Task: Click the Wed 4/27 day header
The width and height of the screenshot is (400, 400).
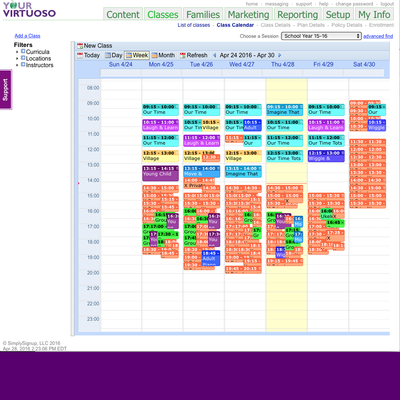Action: pos(242,64)
